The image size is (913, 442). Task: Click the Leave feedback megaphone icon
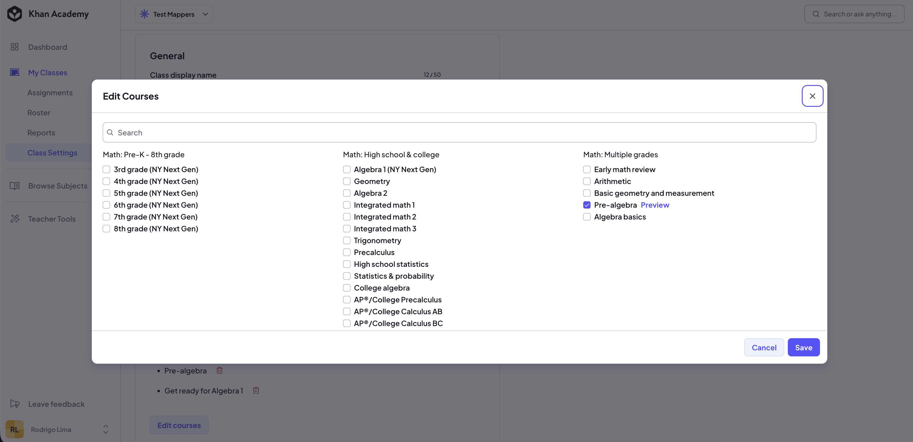[x=15, y=404]
